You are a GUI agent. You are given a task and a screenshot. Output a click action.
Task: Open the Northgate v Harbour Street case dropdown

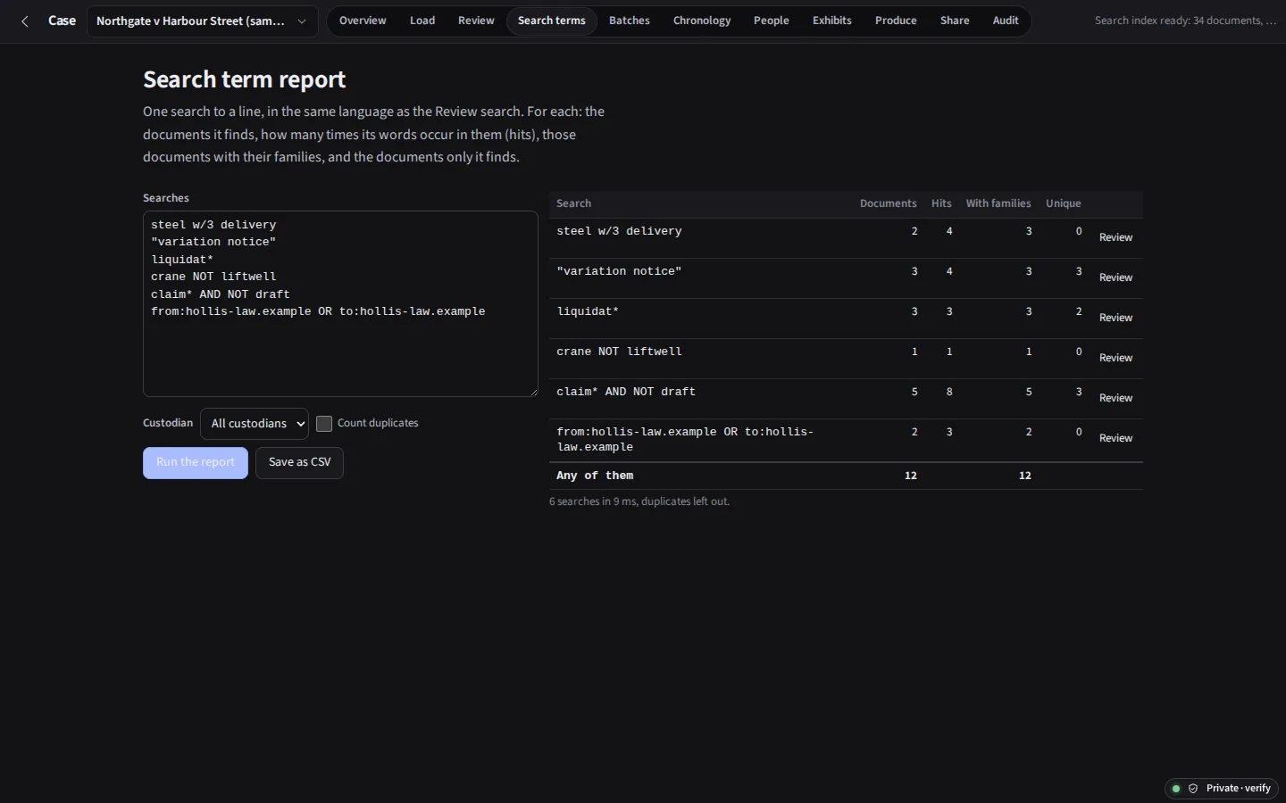[x=202, y=21]
